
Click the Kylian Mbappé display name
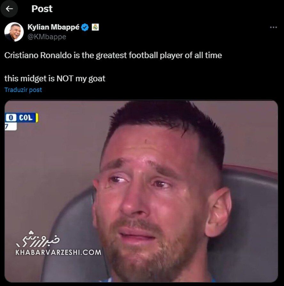pyautogui.click(x=53, y=27)
